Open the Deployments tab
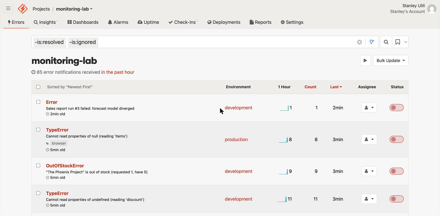Viewport: 440px width, 216px height. pos(224,22)
